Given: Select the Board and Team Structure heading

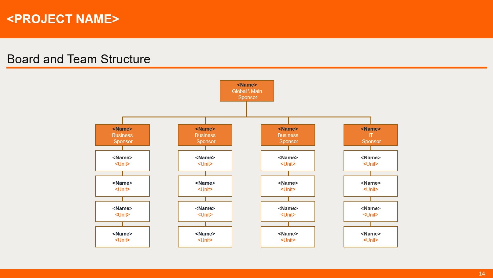Looking at the screenshot, I should pyautogui.click(x=79, y=59).
